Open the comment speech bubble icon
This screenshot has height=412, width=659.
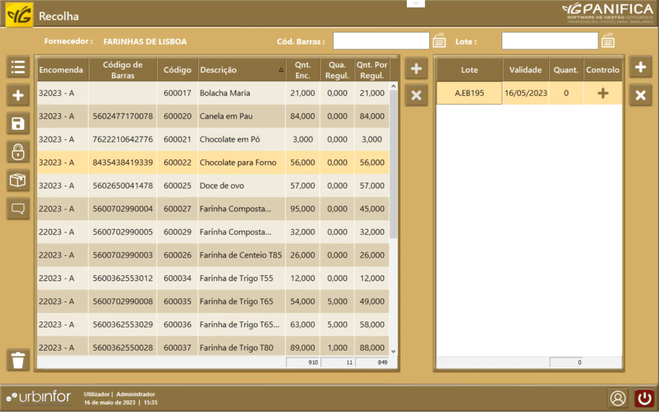tap(18, 208)
